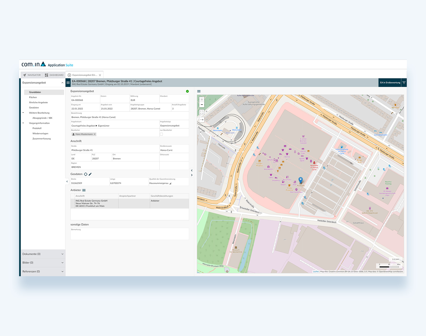Click the EA in Erstbewertung button
The height and width of the screenshot is (336, 426).
390,83
